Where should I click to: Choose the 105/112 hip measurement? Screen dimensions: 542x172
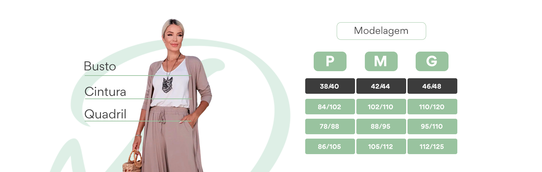(381, 146)
